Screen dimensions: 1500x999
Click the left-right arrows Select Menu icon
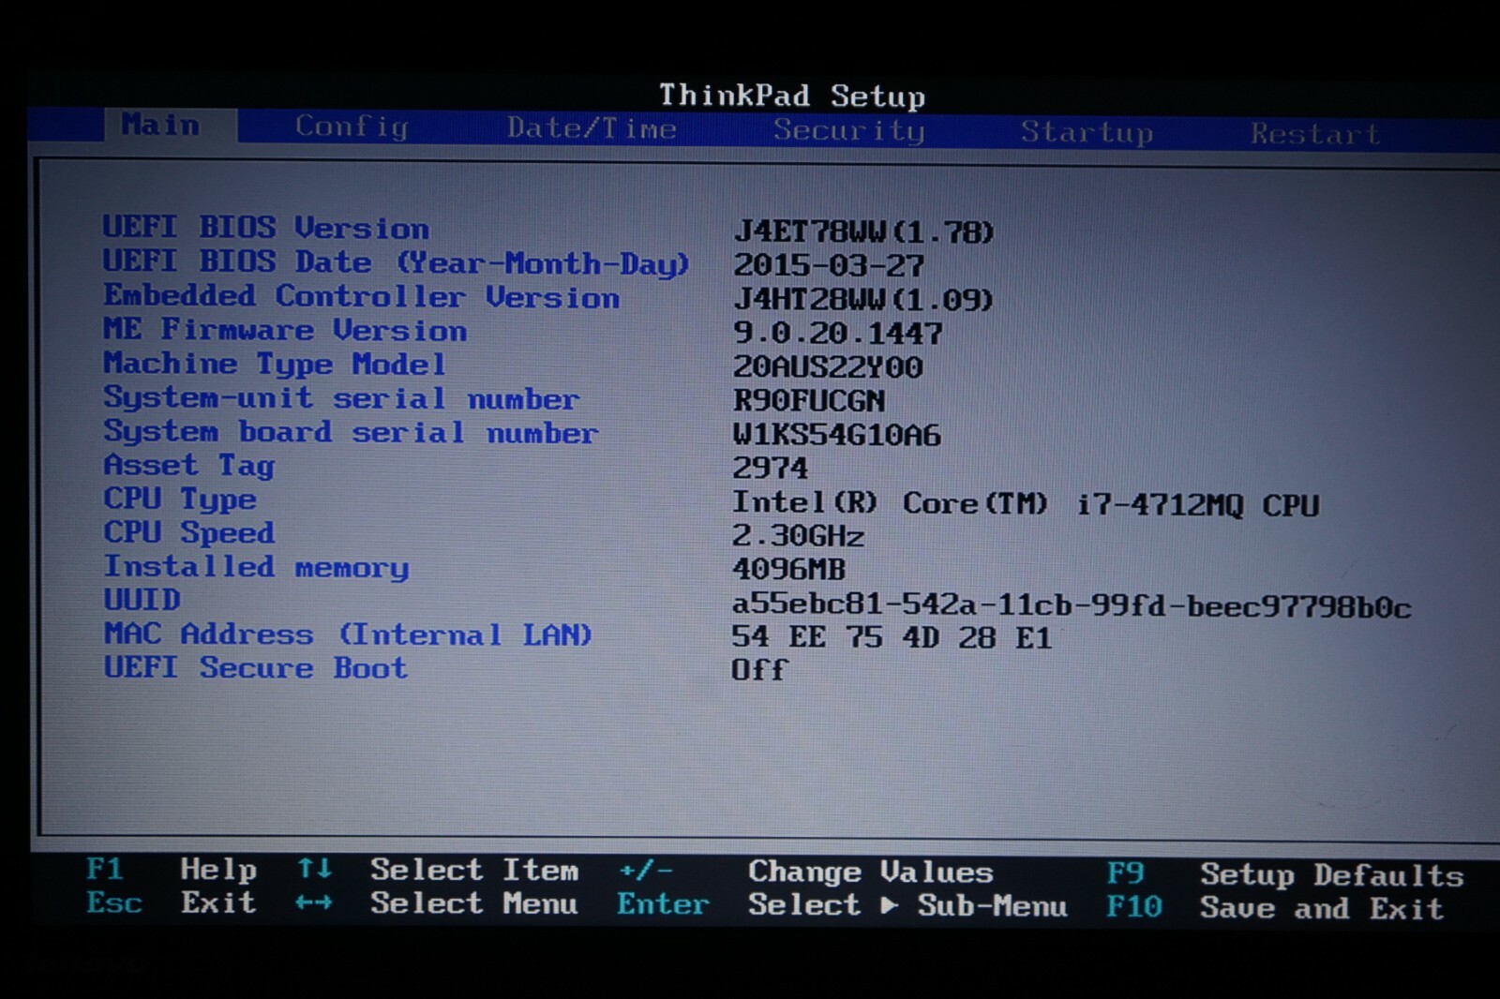(314, 902)
